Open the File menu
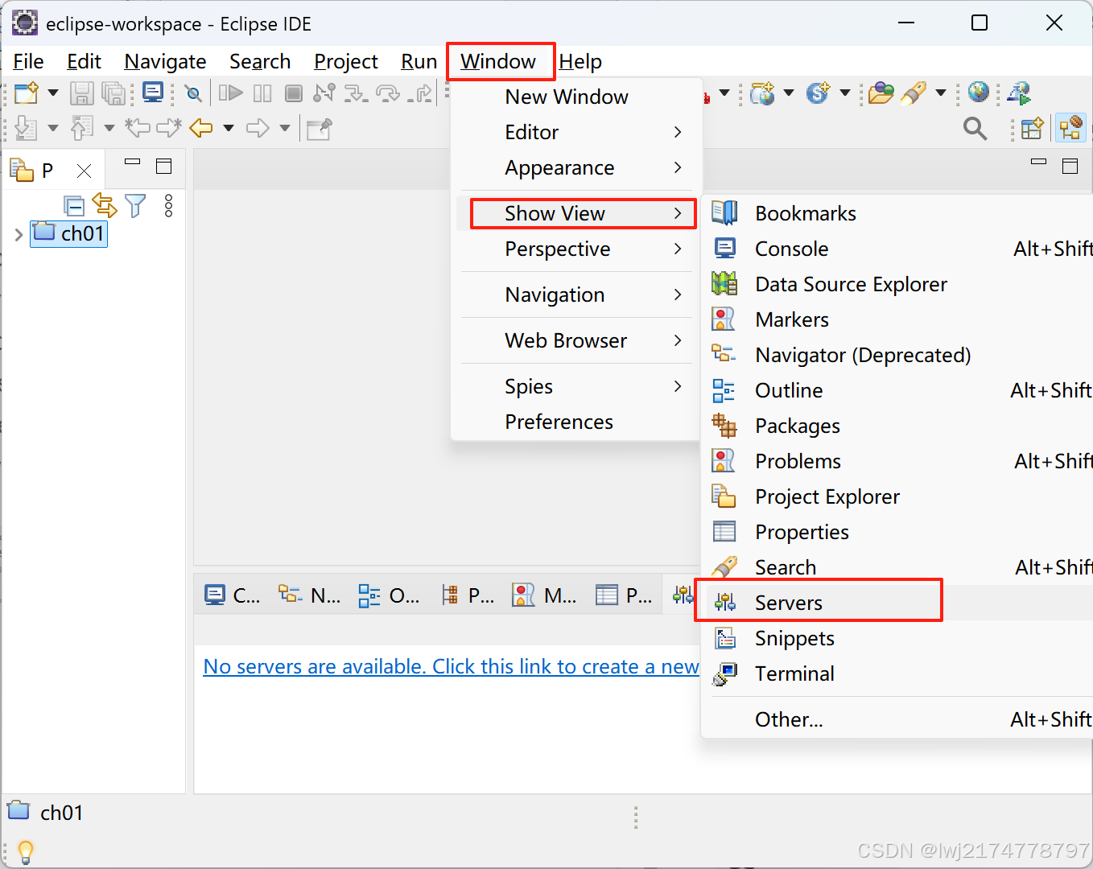The image size is (1093, 869). tap(28, 61)
